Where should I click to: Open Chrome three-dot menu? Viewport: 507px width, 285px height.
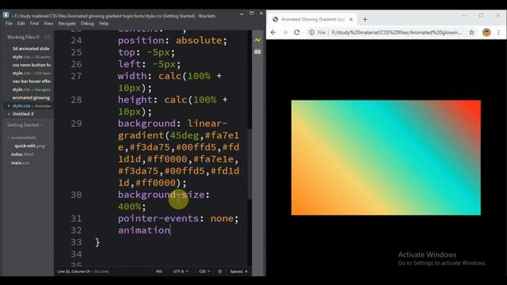click(x=498, y=32)
